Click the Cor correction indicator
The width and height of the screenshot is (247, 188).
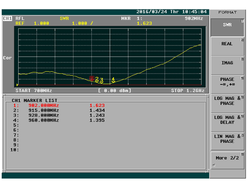pos(7,58)
